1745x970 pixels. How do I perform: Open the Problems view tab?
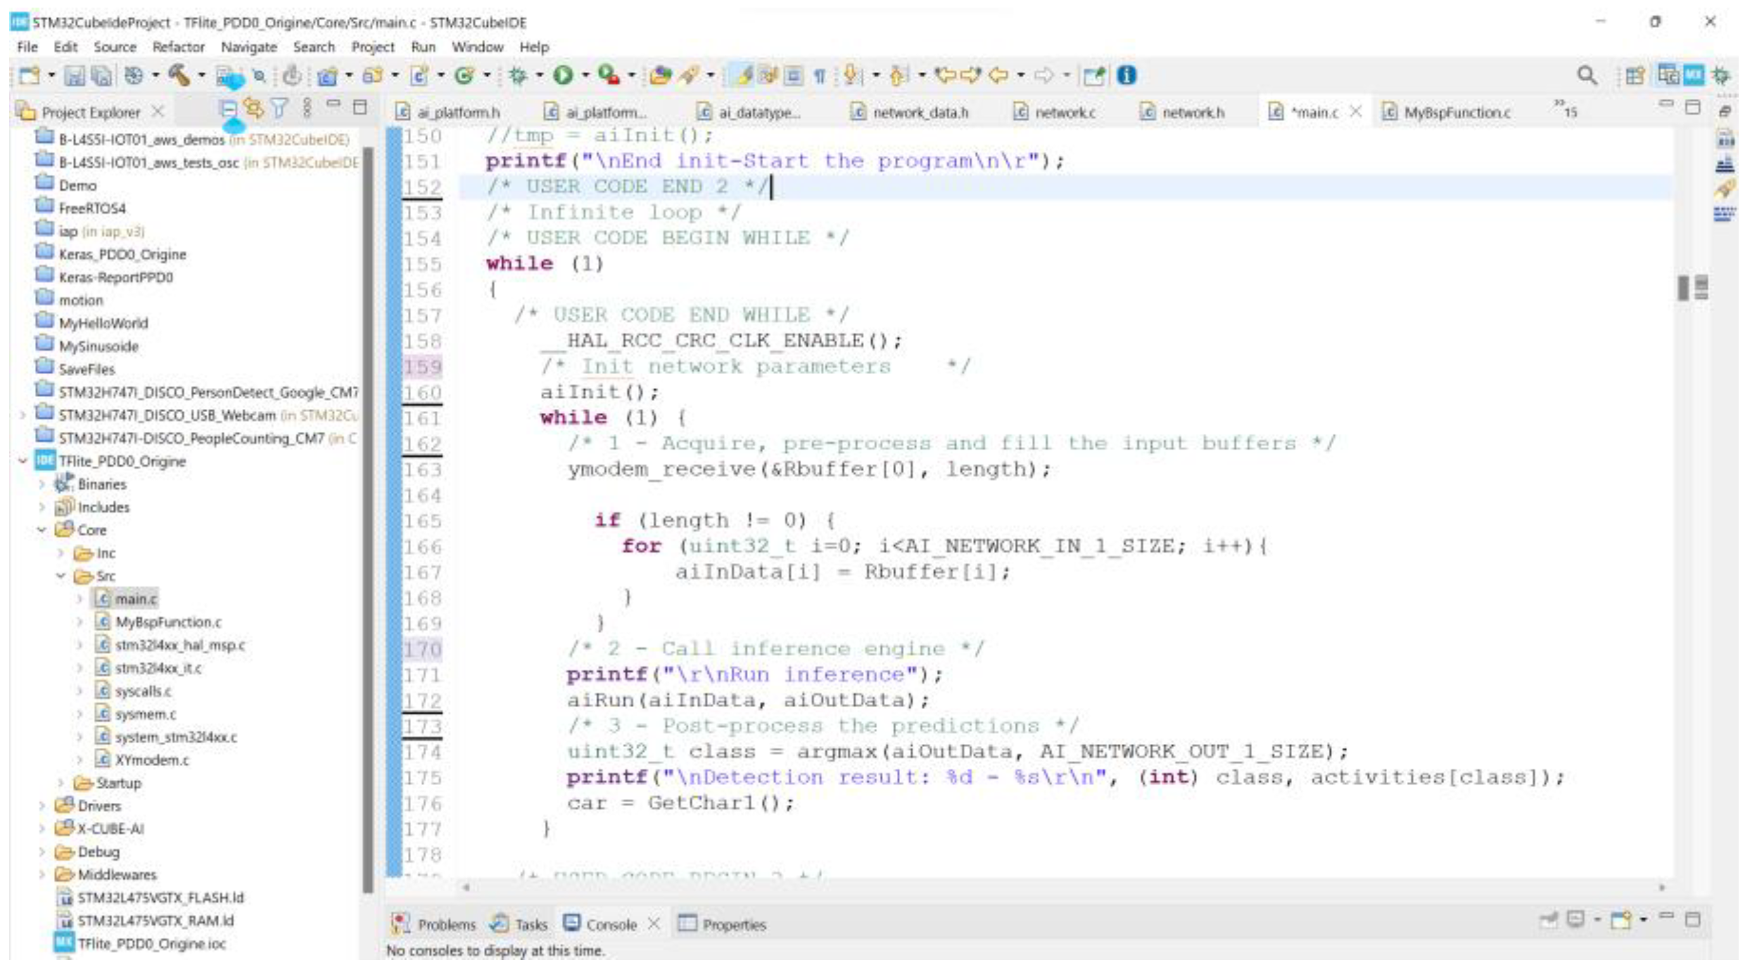446,924
